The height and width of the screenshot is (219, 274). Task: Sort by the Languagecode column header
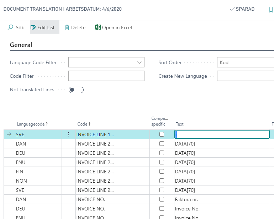point(32,124)
